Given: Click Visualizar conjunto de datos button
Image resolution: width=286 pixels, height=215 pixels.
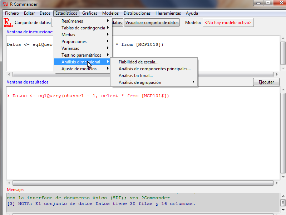Looking at the screenshot, I should (x=152, y=23).
